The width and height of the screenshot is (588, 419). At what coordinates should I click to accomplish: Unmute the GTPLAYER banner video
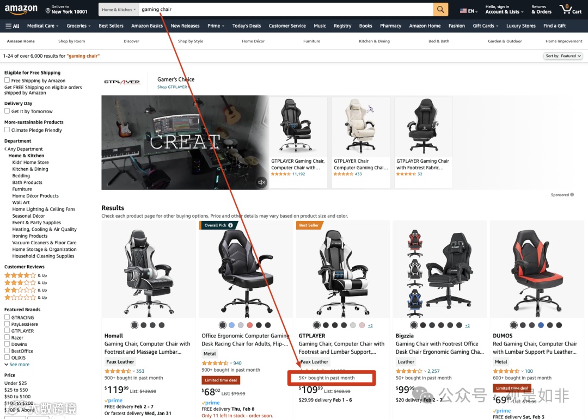(x=261, y=182)
